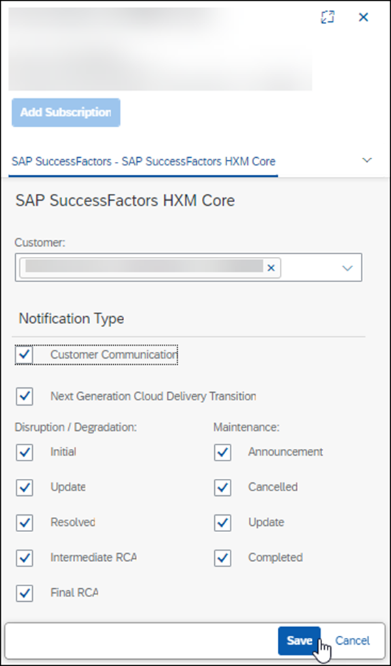Close the subscription panel
391x666 pixels.
(x=364, y=17)
